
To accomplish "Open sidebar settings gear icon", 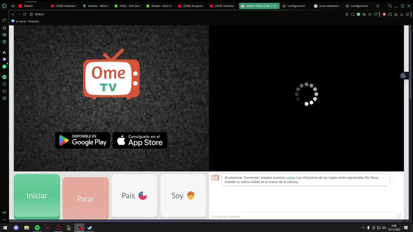I will pos(5,98).
